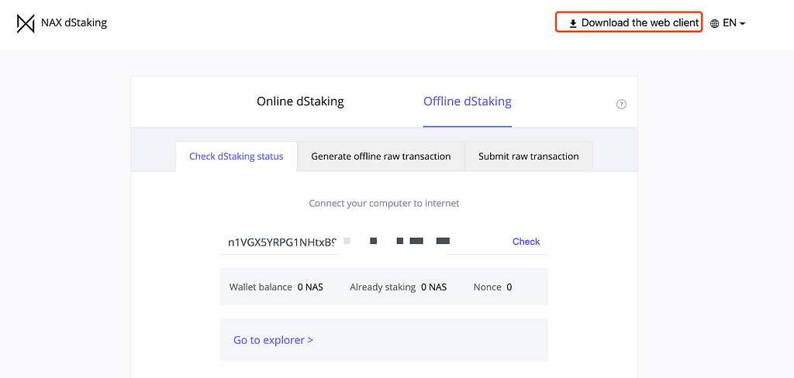Open the help question mark icon
The image size is (794, 378).
point(621,105)
